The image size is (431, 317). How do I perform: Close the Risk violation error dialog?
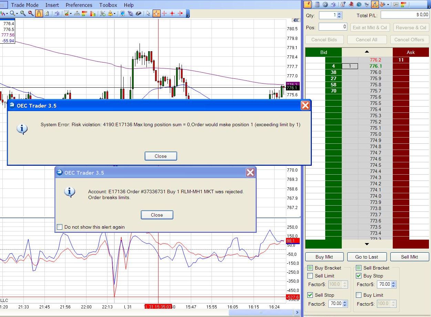[x=161, y=156]
